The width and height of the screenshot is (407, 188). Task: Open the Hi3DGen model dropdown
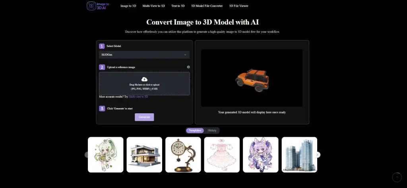(x=144, y=55)
